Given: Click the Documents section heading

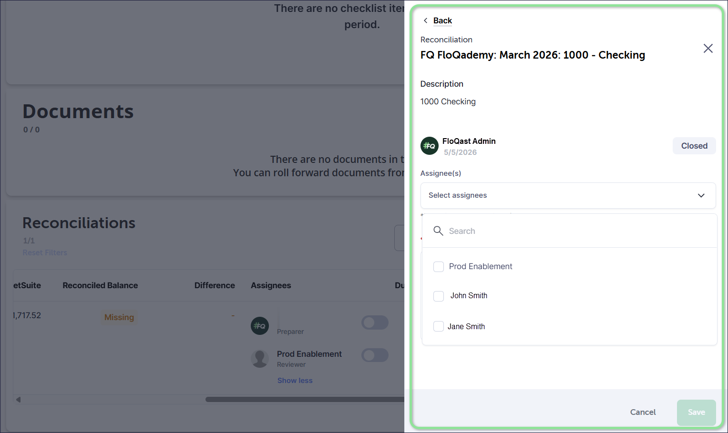Looking at the screenshot, I should (x=78, y=111).
